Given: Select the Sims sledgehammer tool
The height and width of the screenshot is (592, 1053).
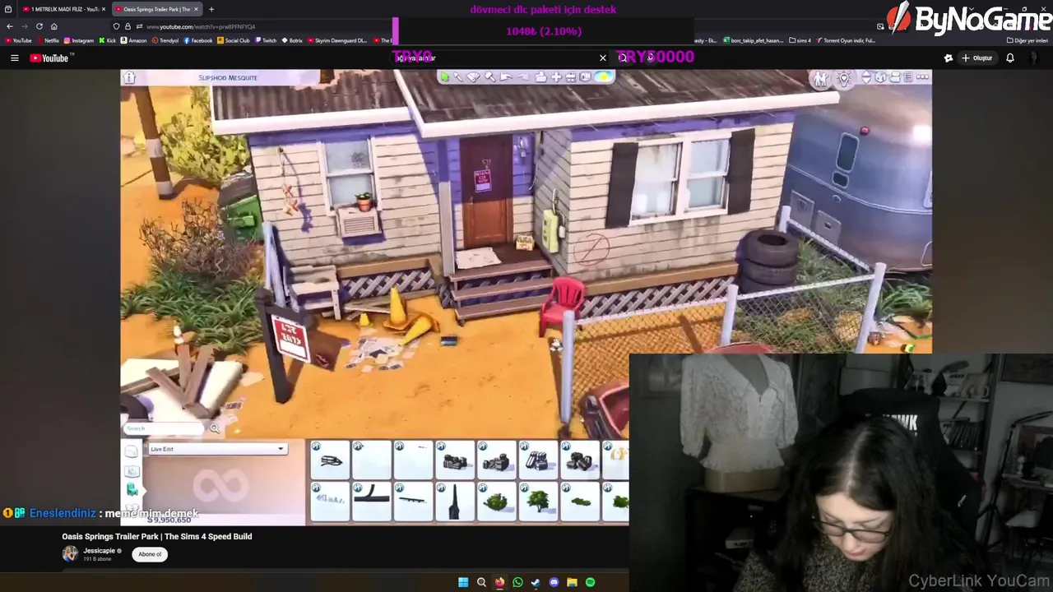Looking at the screenshot, I should click(x=490, y=77).
